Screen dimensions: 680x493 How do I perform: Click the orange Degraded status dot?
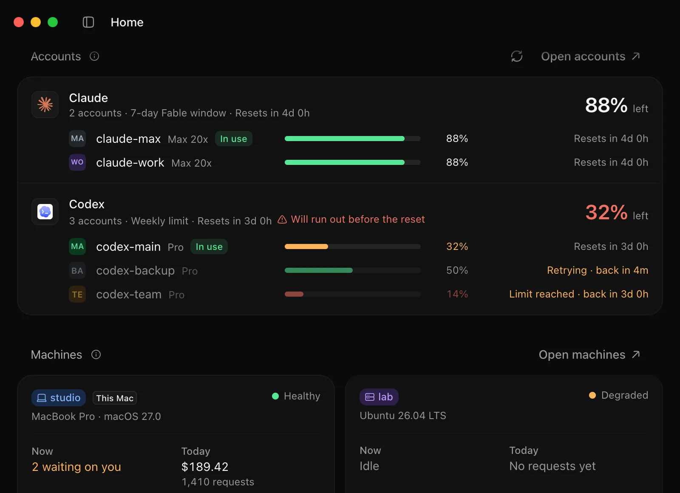[x=592, y=395]
